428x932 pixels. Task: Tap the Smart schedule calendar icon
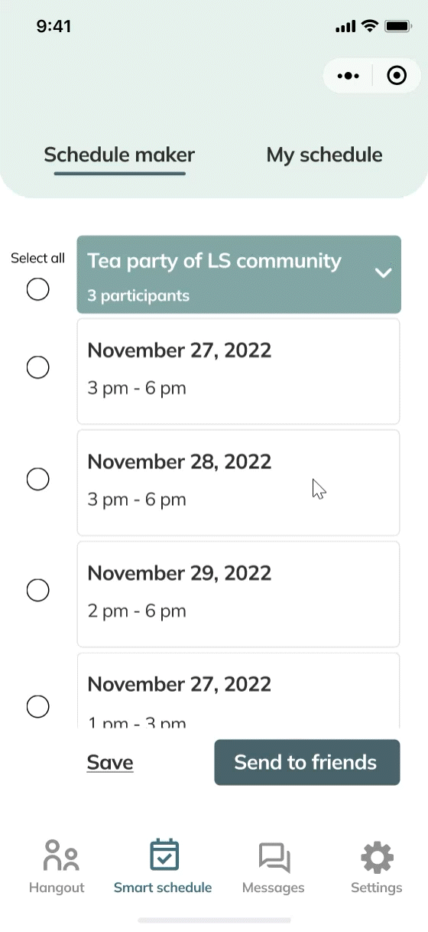click(164, 855)
